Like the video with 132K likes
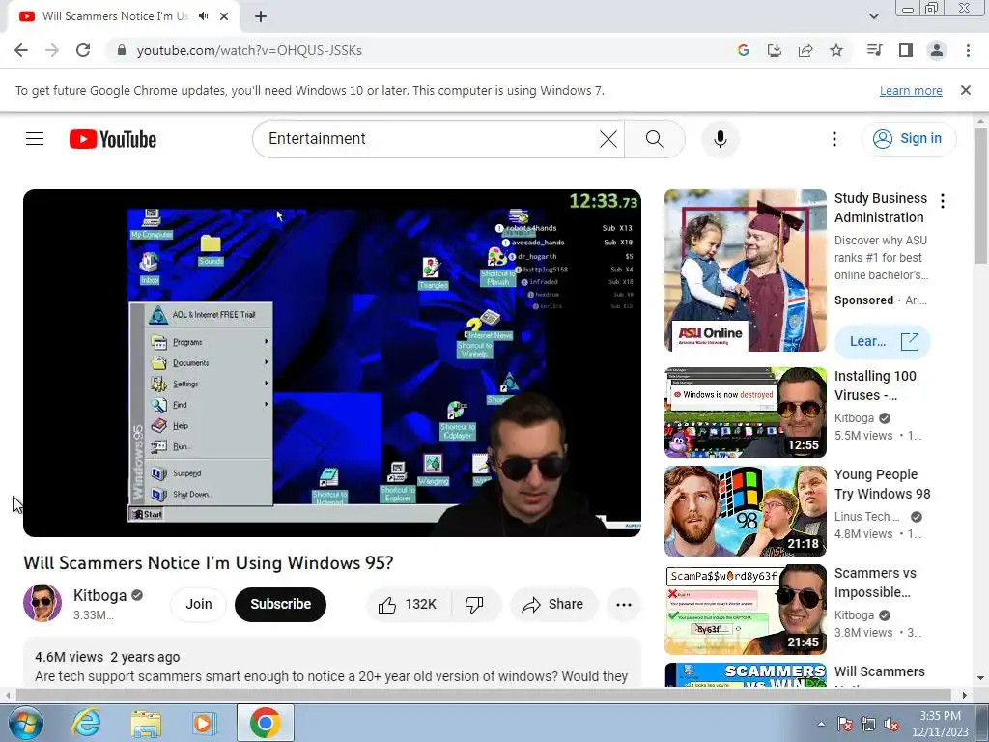Viewport: 989px width, 742px height. coord(409,605)
